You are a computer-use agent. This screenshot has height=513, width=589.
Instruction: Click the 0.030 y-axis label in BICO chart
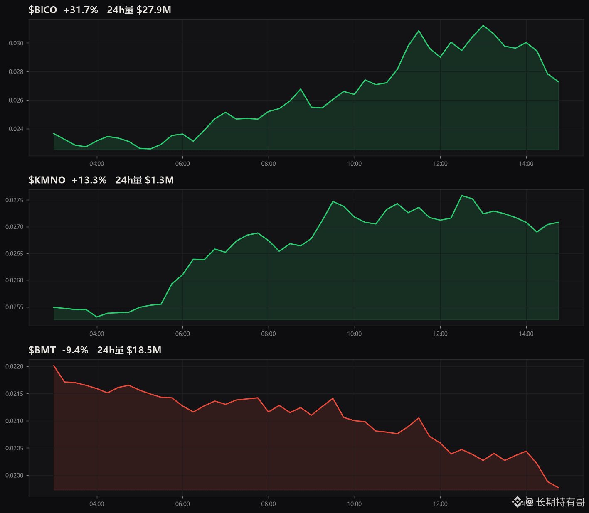[x=16, y=43]
